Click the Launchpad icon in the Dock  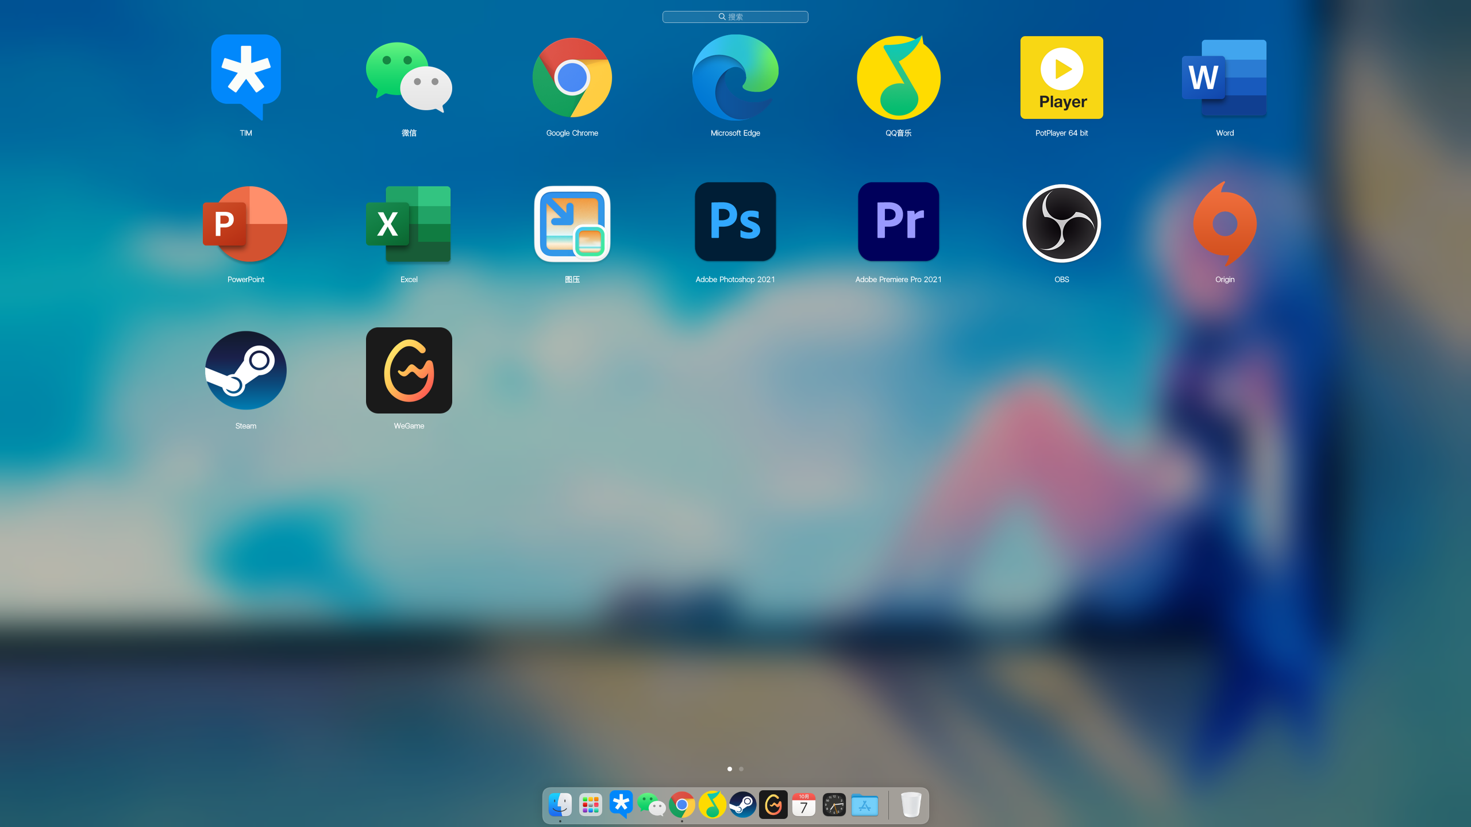(591, 805)
